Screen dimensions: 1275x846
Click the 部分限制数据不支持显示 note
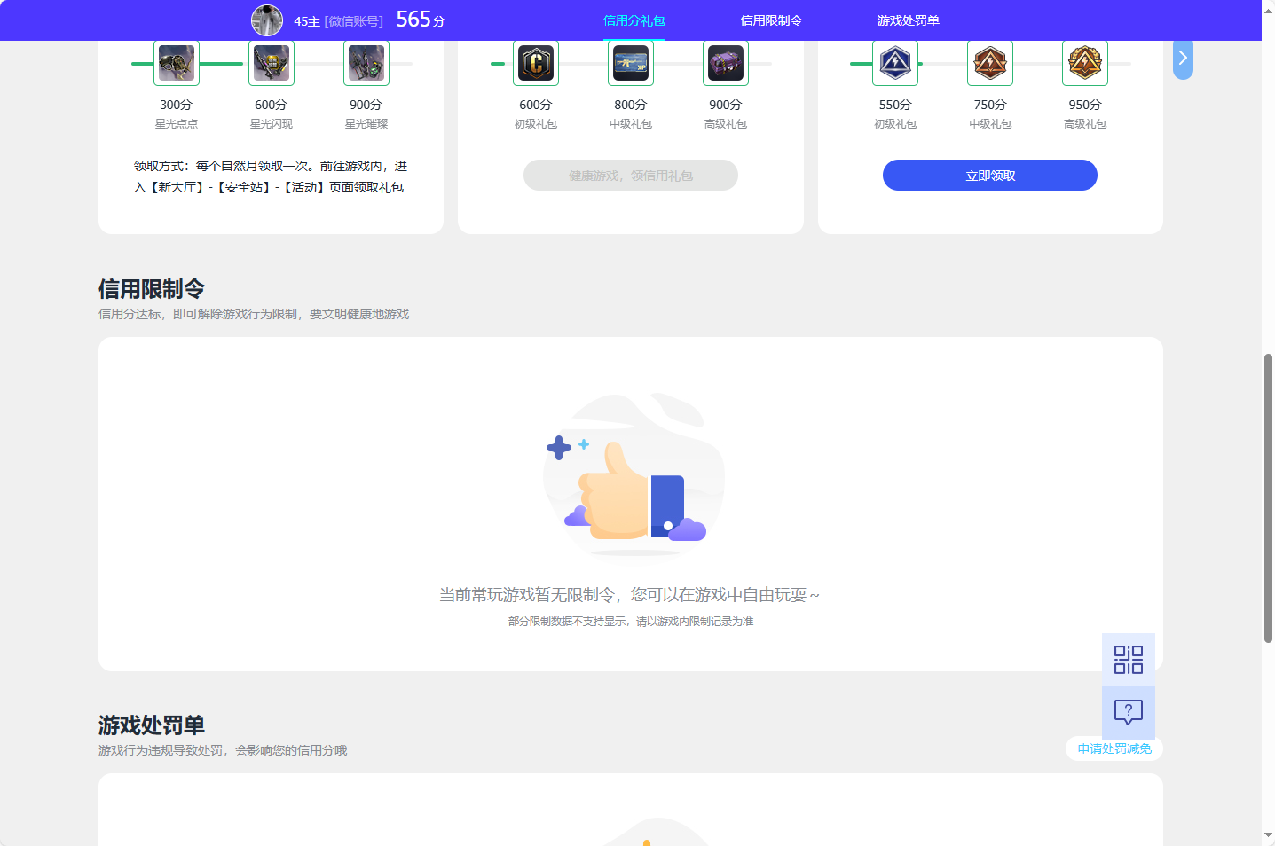click(x=631, y=622)
